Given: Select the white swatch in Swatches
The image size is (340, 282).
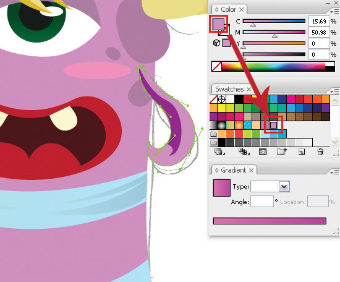Looking at the screenshot, I should pyautogui.click(x=231, y=100).
